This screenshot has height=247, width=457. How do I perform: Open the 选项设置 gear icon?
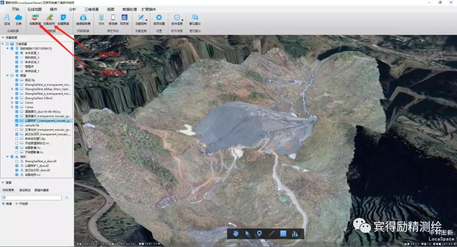point(159,18)
